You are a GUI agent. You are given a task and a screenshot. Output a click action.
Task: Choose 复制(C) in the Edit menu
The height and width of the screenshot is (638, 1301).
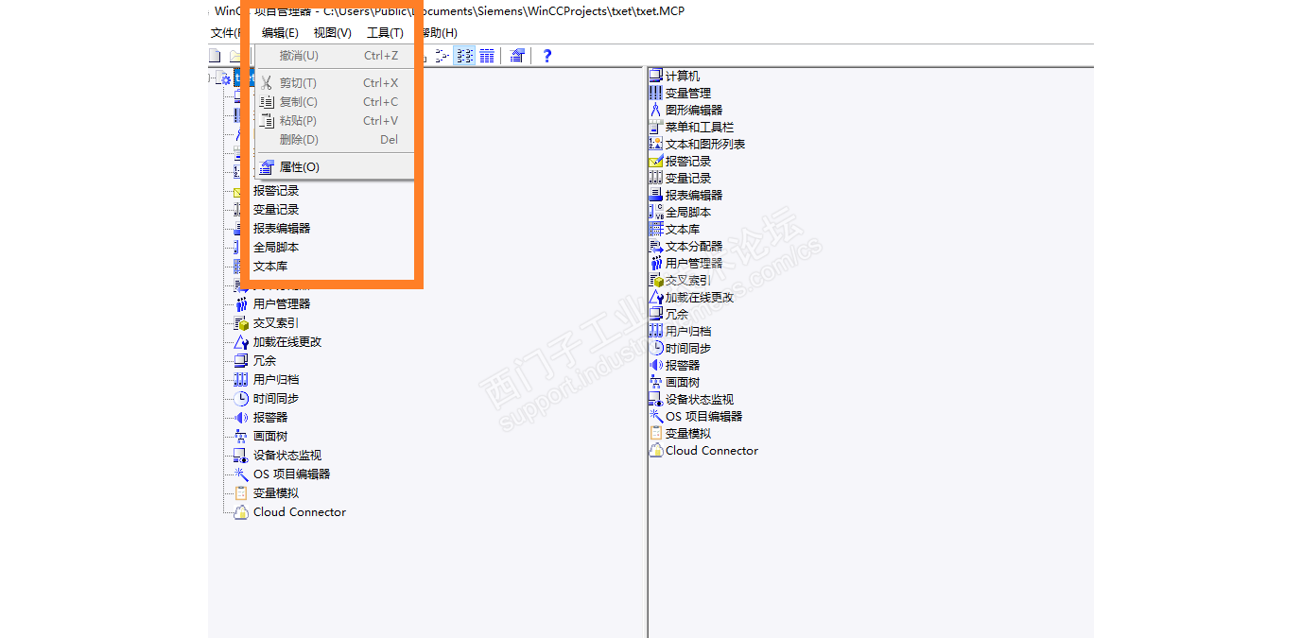pos(335,102)
